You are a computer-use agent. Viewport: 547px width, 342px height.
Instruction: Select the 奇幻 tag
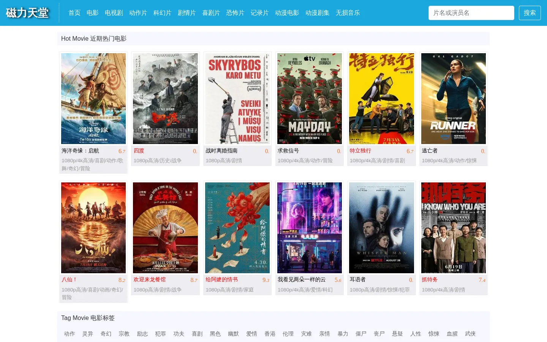(x=106, y=334)
